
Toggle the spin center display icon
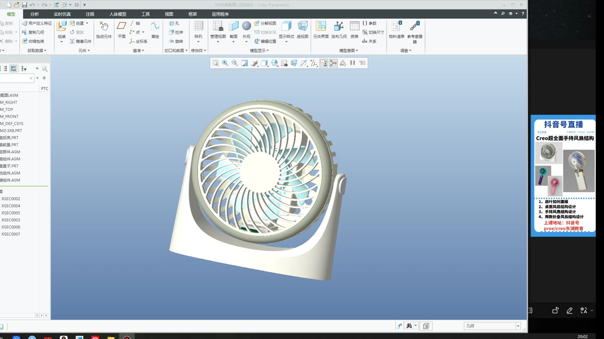point(333,63)
